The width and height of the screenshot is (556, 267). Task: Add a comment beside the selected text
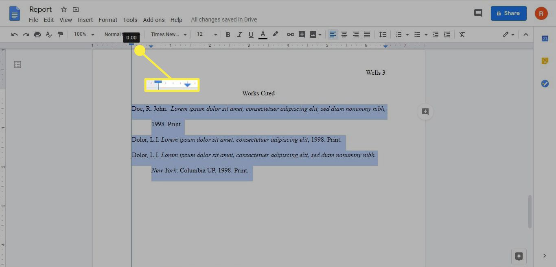425,112
